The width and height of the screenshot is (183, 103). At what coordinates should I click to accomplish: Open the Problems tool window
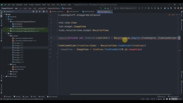7,97
